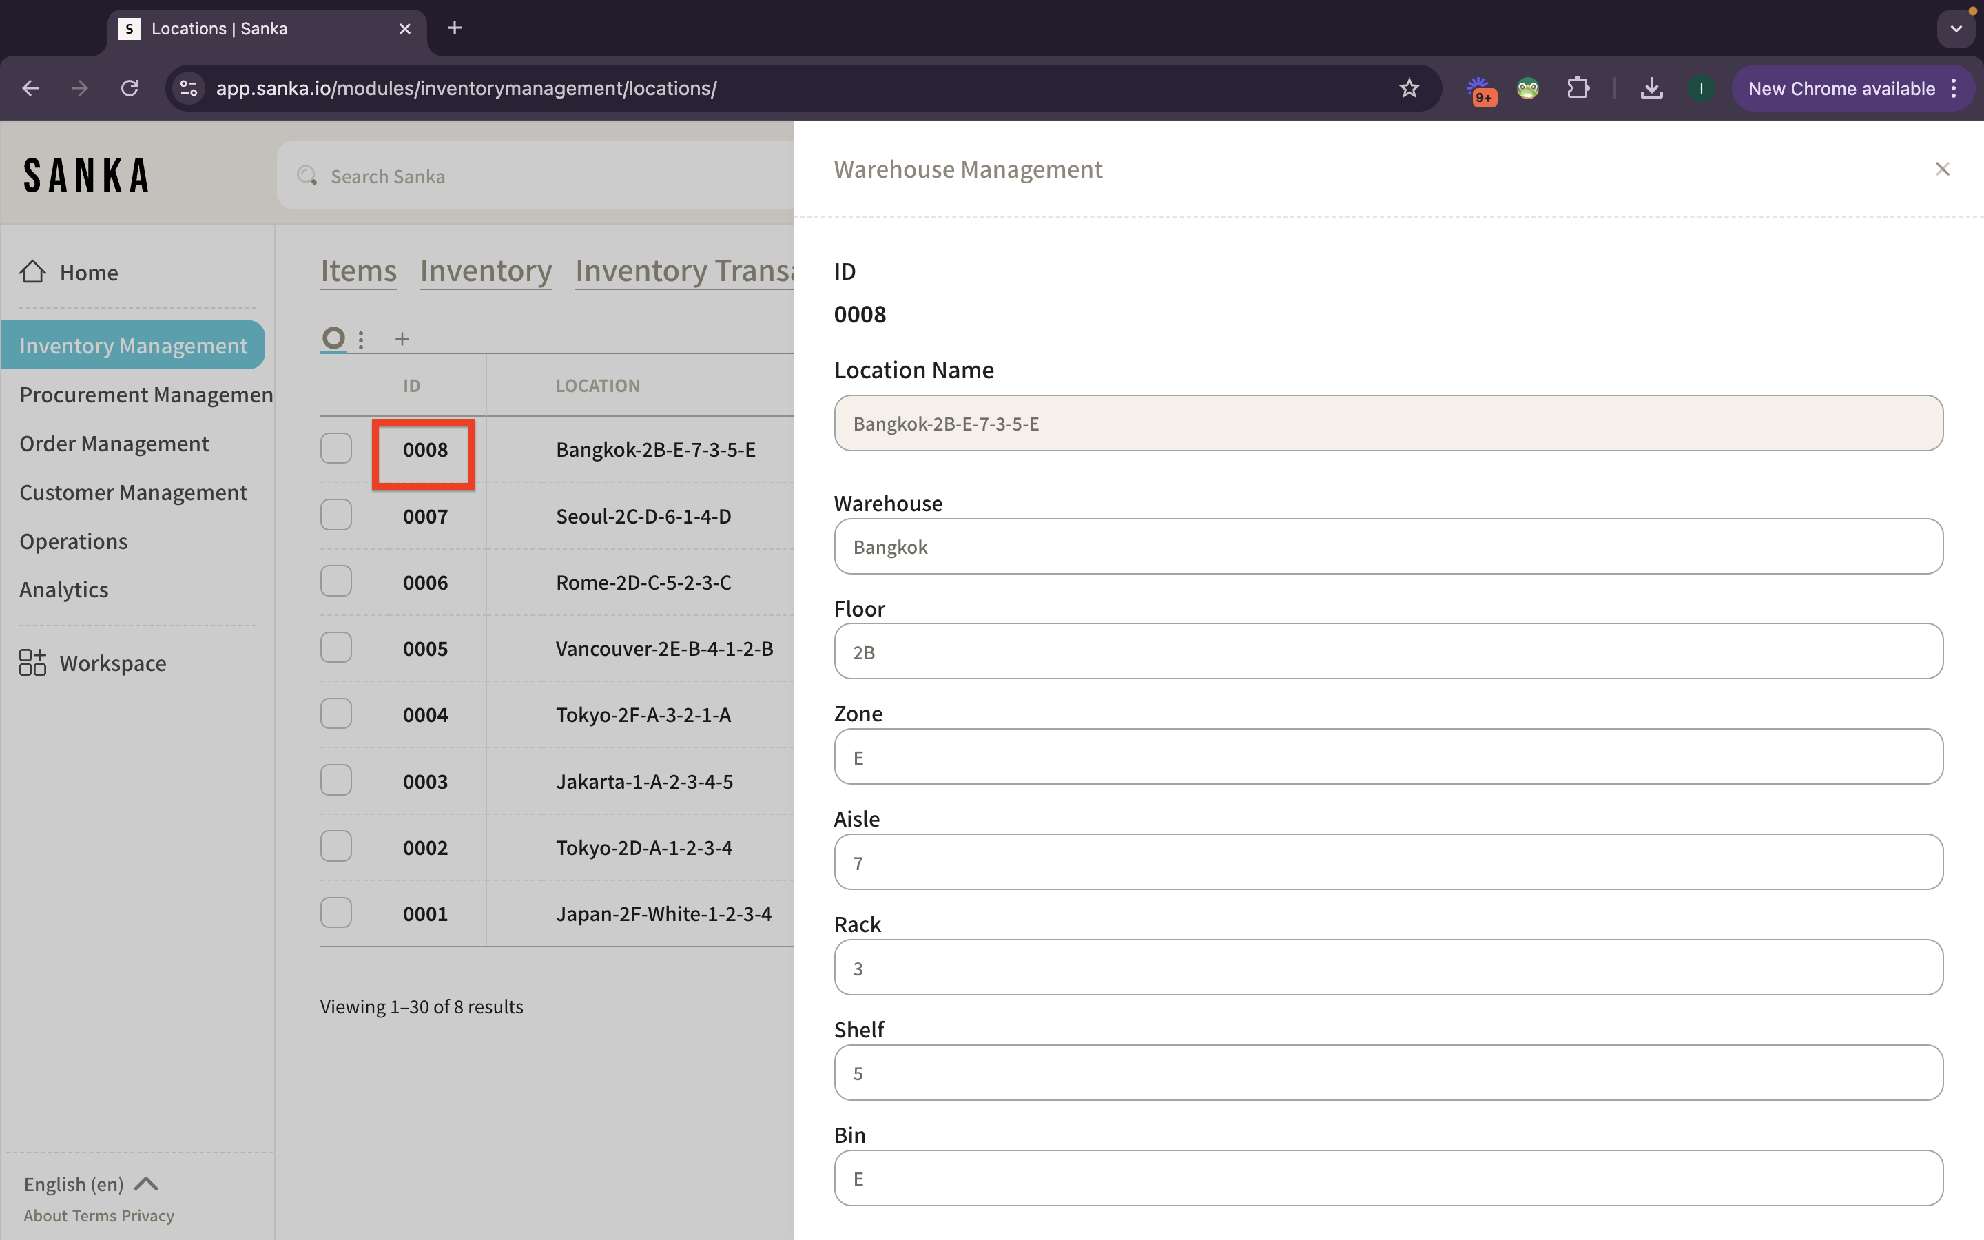
Task: Bookmark page with star icon
Action: click(1409, 89)
